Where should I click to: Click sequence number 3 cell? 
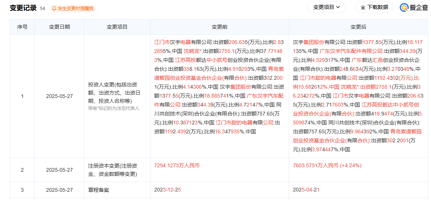click(x=22, y=190)
